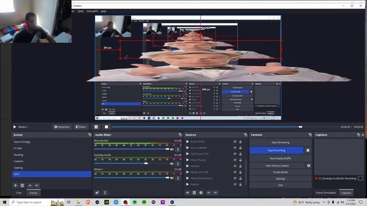Open options menu for Meme 1 audio
The image size is (367, 206).
pos(178,178)
